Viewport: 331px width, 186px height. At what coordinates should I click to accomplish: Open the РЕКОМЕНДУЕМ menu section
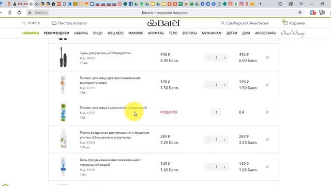56,33
